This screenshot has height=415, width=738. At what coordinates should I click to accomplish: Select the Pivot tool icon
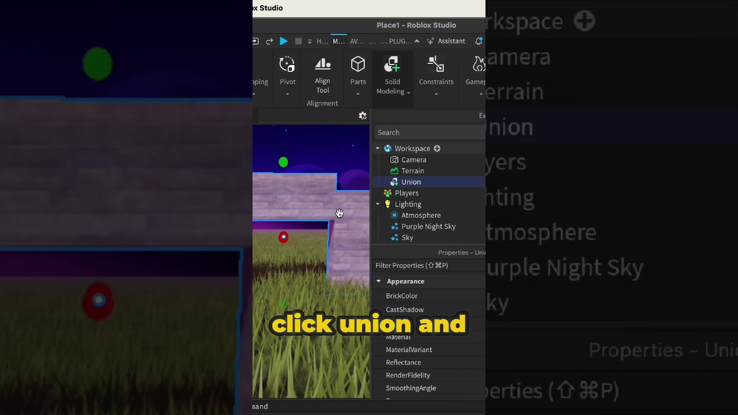(x=287, y=64)
